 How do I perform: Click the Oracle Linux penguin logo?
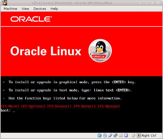pos(100,51)
